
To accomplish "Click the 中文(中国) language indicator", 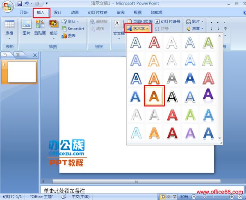I will 80,197.
